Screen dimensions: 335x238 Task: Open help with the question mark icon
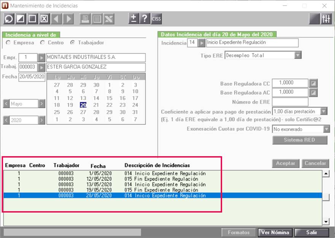[x=145, y=19]
